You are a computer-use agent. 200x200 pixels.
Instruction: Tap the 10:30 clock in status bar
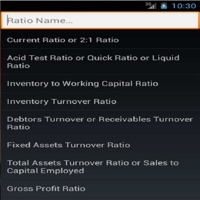(x=184, y=6)
